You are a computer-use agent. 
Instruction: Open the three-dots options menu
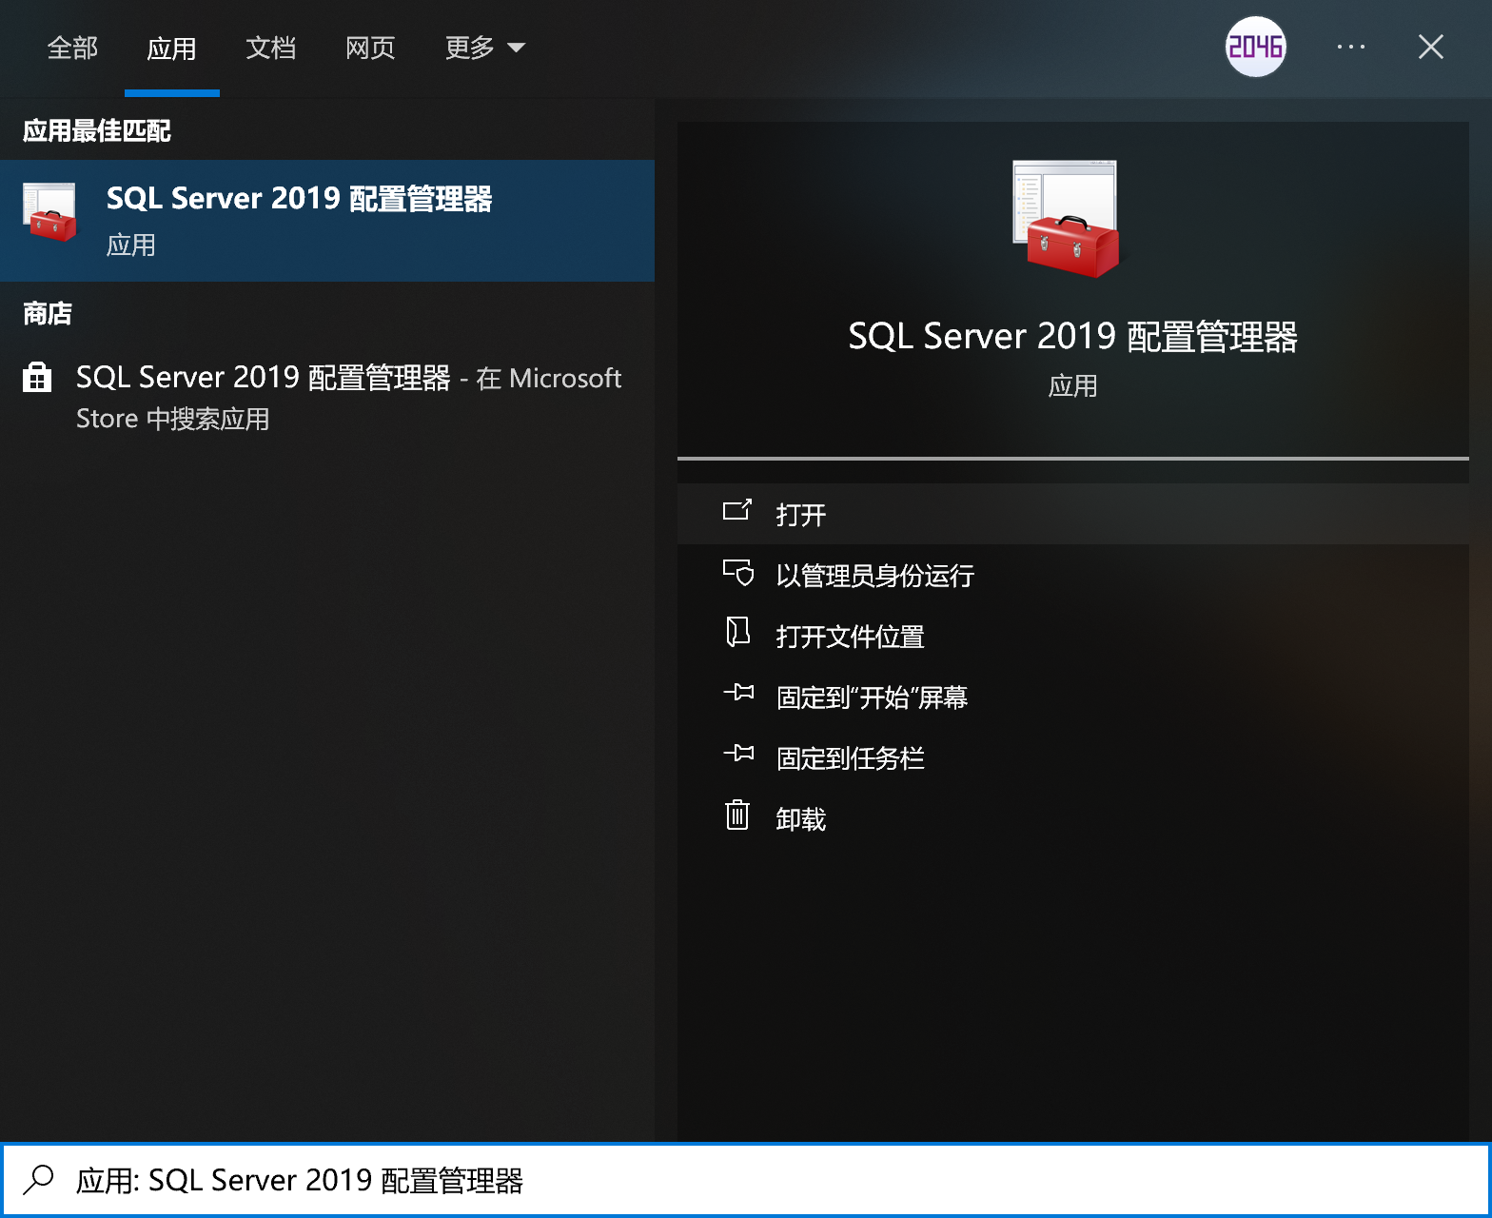click(1350, 47)
